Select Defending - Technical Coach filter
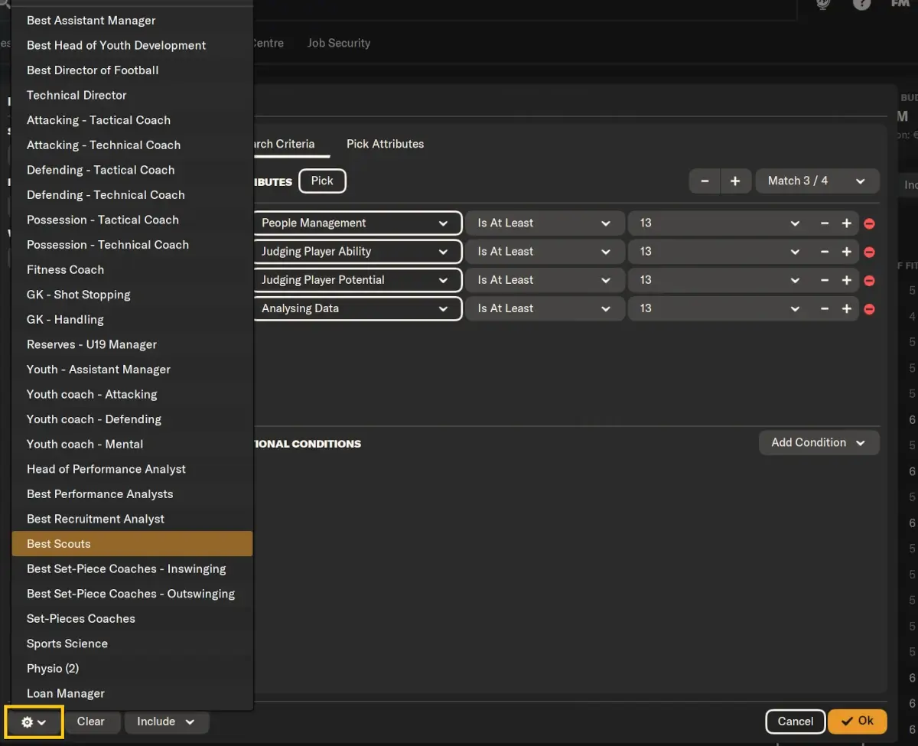Image resolution: width=918 pixels, height=746 pixels. coord(132,195)
